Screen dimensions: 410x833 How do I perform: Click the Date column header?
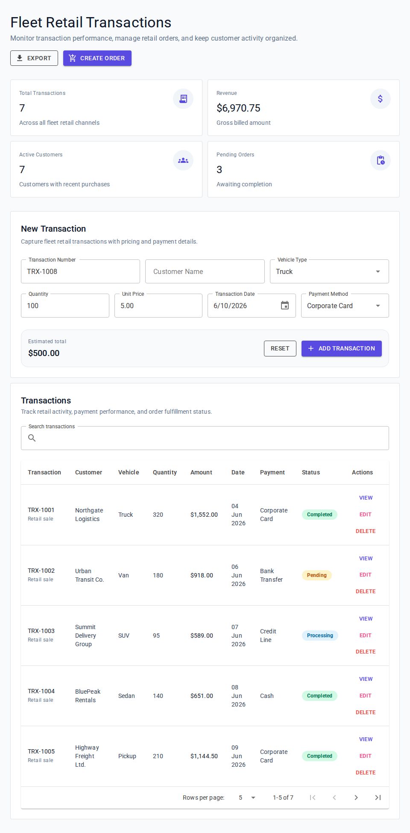click(x=238, y=472)
